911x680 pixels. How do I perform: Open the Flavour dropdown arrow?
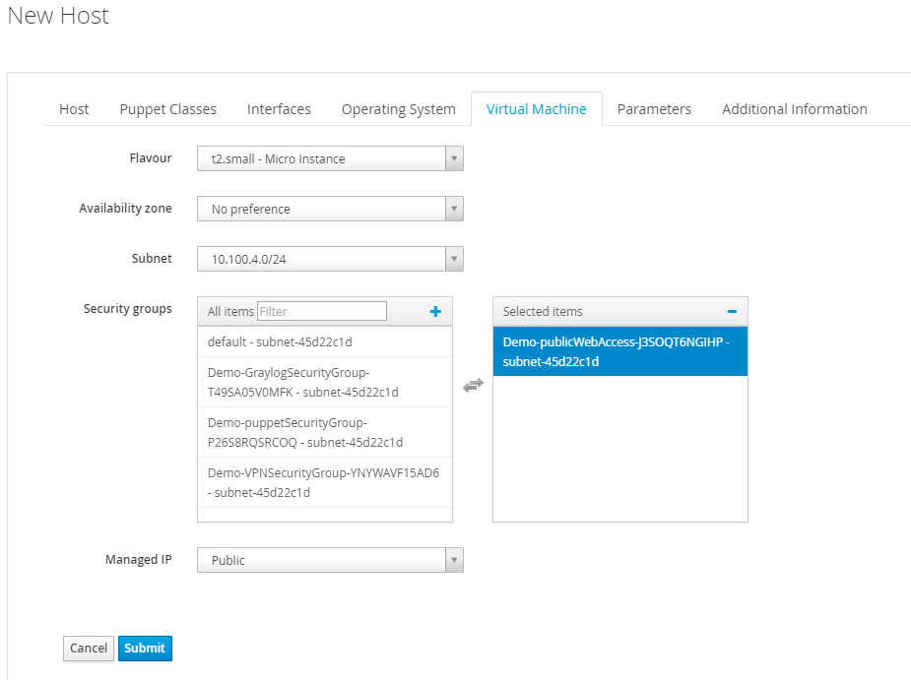coord(454,158)
